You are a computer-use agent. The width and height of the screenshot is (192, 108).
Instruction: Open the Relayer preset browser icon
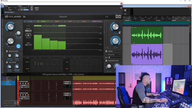(x=24, y=17)
